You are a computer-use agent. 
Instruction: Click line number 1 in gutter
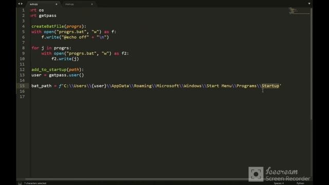[23, 10]
